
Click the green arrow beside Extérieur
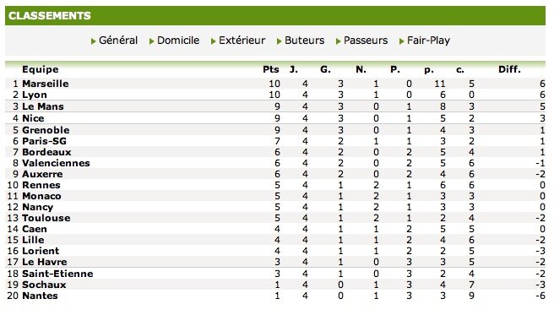213,41
